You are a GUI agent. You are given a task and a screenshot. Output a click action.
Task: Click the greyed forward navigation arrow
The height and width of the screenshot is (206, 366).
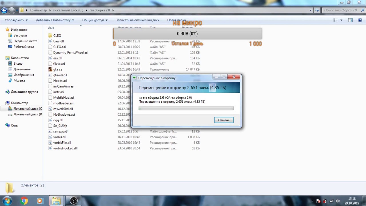[x=12, y=10]
